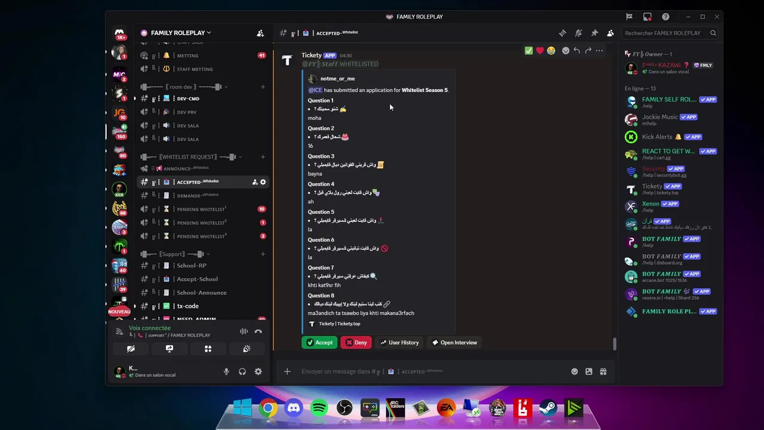
Task: Add channel to room dev category
Action: pyautogui.click(x=263, y=87)
